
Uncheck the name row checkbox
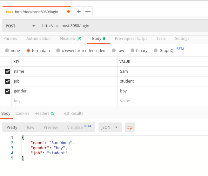(x=8, y=71)
